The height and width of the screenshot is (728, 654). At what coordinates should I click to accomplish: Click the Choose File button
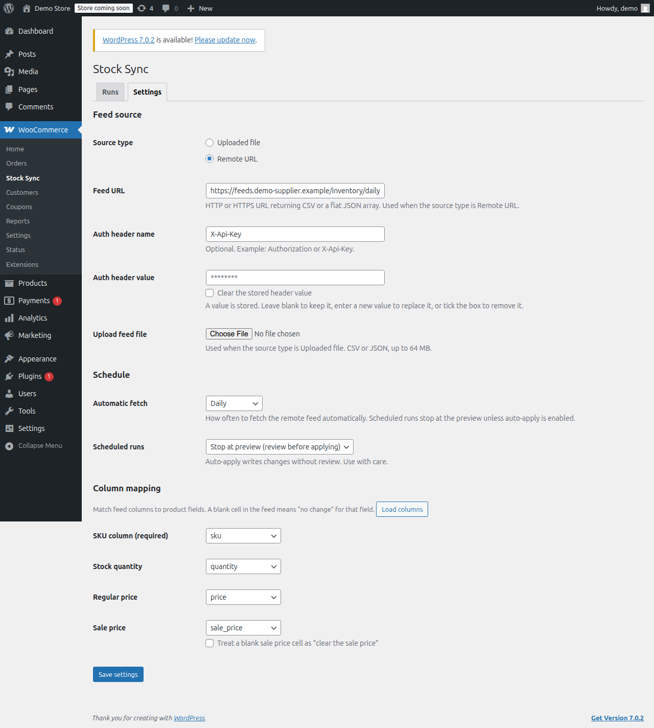(x=229, y=334)
